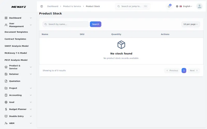Click the empty stock box icon

pyautogui.click(x=121, y=45)
